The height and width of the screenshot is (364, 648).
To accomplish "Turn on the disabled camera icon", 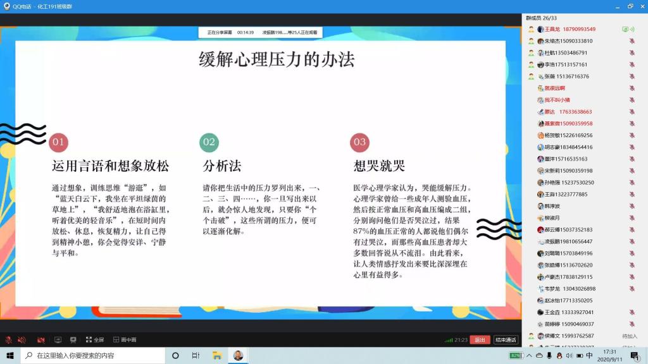I will coord(40,340).
